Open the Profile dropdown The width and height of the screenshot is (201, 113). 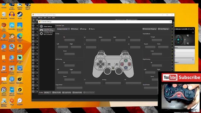tap(47, 93)
